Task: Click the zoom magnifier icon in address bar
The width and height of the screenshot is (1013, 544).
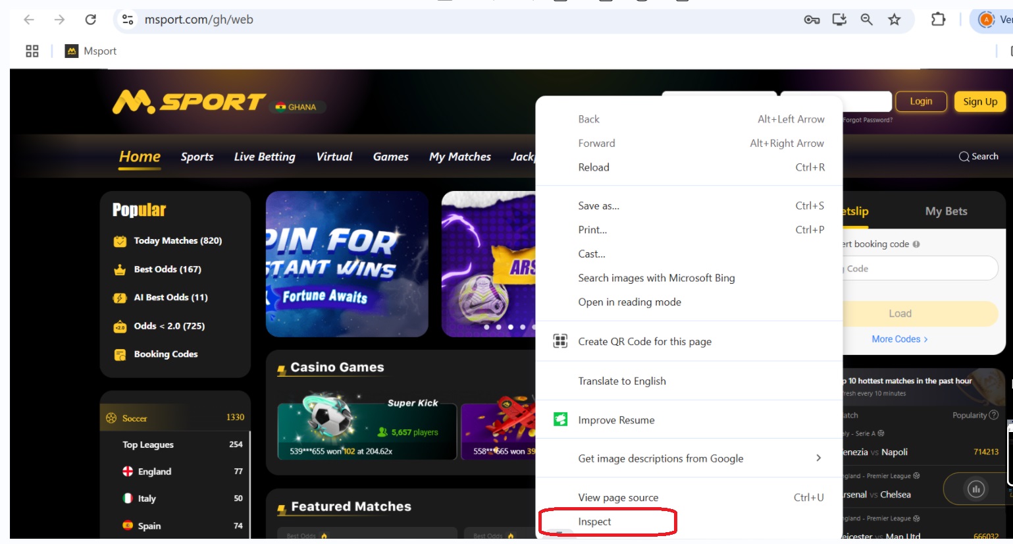Action: pos(866,20)
